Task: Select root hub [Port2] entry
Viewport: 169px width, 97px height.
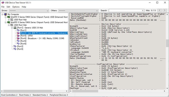Action: [x=20, y=46]
